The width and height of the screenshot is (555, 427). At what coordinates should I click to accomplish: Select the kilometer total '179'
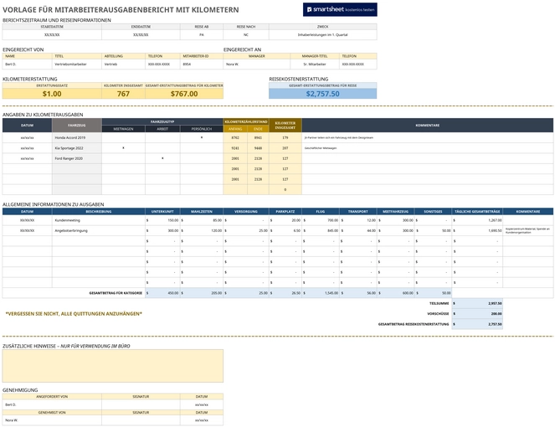click(x=285, y=137)
